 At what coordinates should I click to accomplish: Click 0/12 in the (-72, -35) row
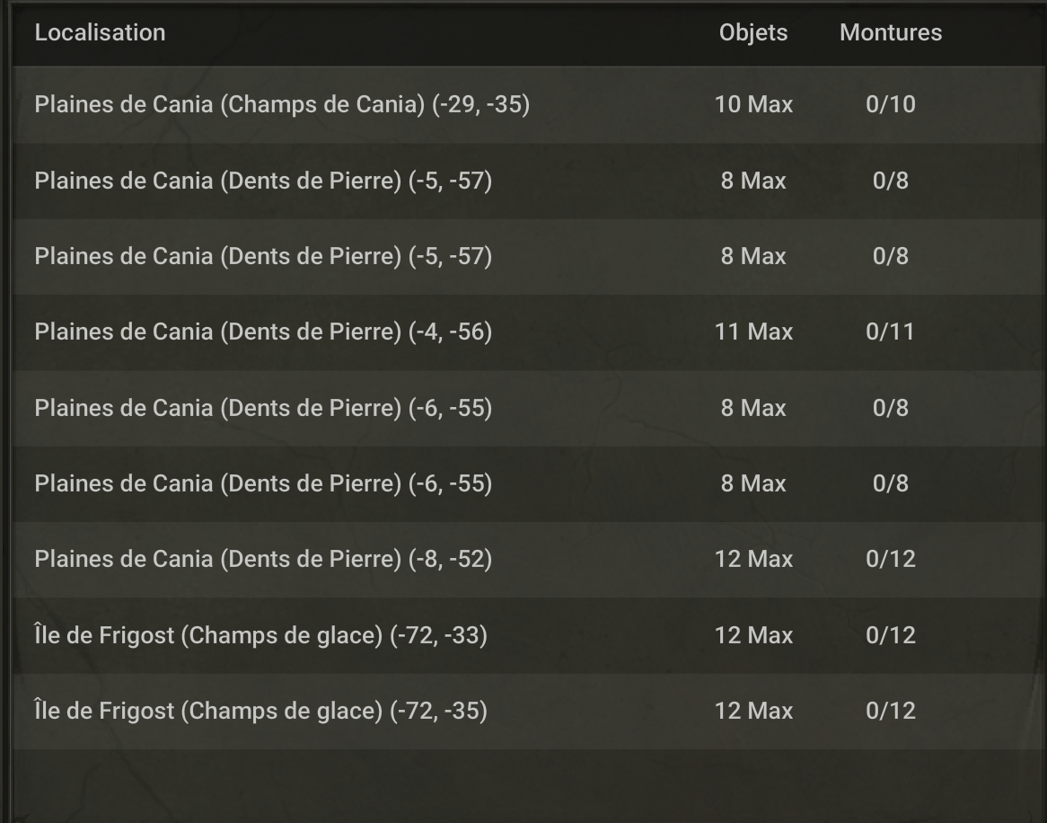click(891, 711)
